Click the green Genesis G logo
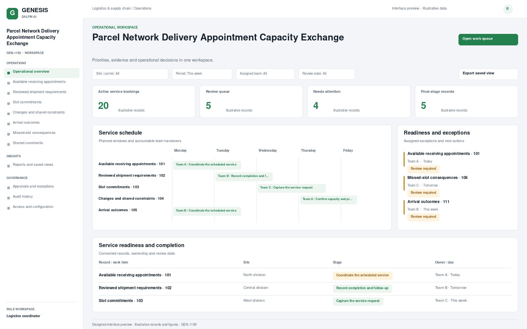The height and width of the screenshot is (329, 527). tap(12, 13)
